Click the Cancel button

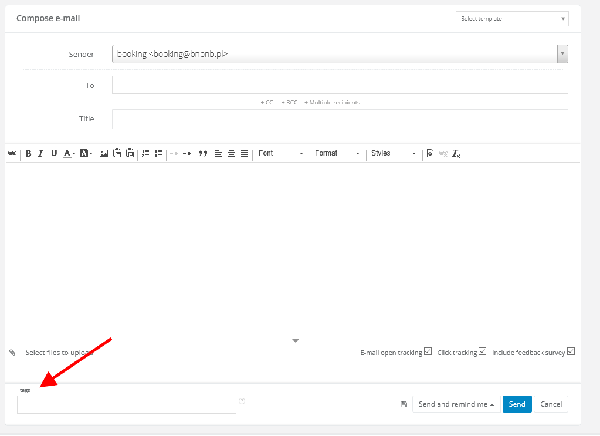[551, 404]
